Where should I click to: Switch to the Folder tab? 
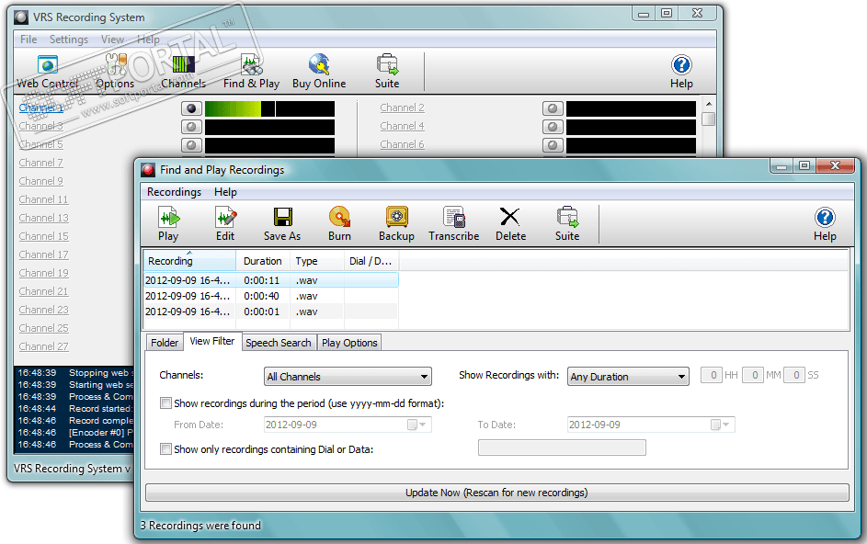point(165,343)
